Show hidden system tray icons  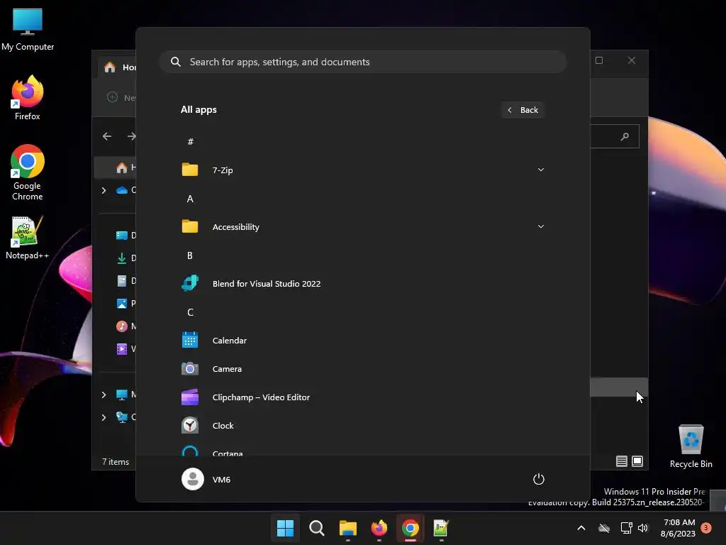click(581, 528)
